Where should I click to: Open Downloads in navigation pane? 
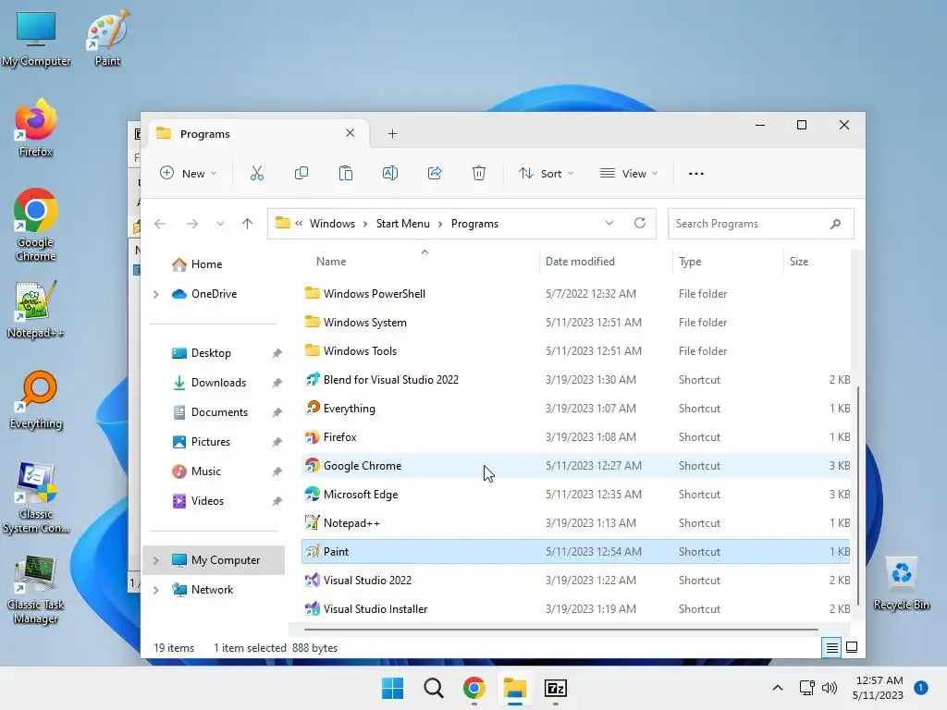(x=218, y=383)
